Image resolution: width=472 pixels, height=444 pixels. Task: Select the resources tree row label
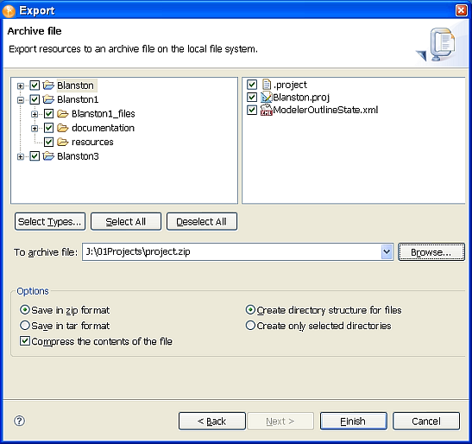(x=92, y=142)
